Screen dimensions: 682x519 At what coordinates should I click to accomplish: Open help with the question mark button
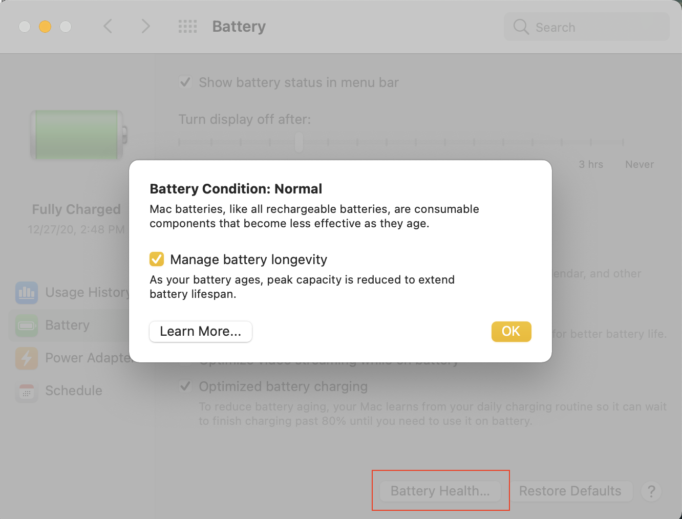pos(651,491)
